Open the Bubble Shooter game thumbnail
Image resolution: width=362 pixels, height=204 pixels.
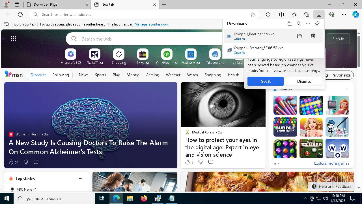[x=285, y=127]
